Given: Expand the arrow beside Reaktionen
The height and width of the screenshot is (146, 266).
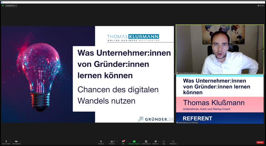Looking at the screenshot, I should point(159,141).
